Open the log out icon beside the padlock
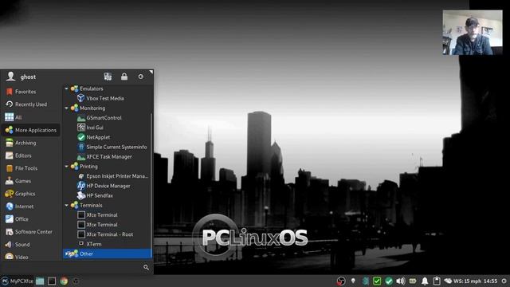 click(140, 77)
